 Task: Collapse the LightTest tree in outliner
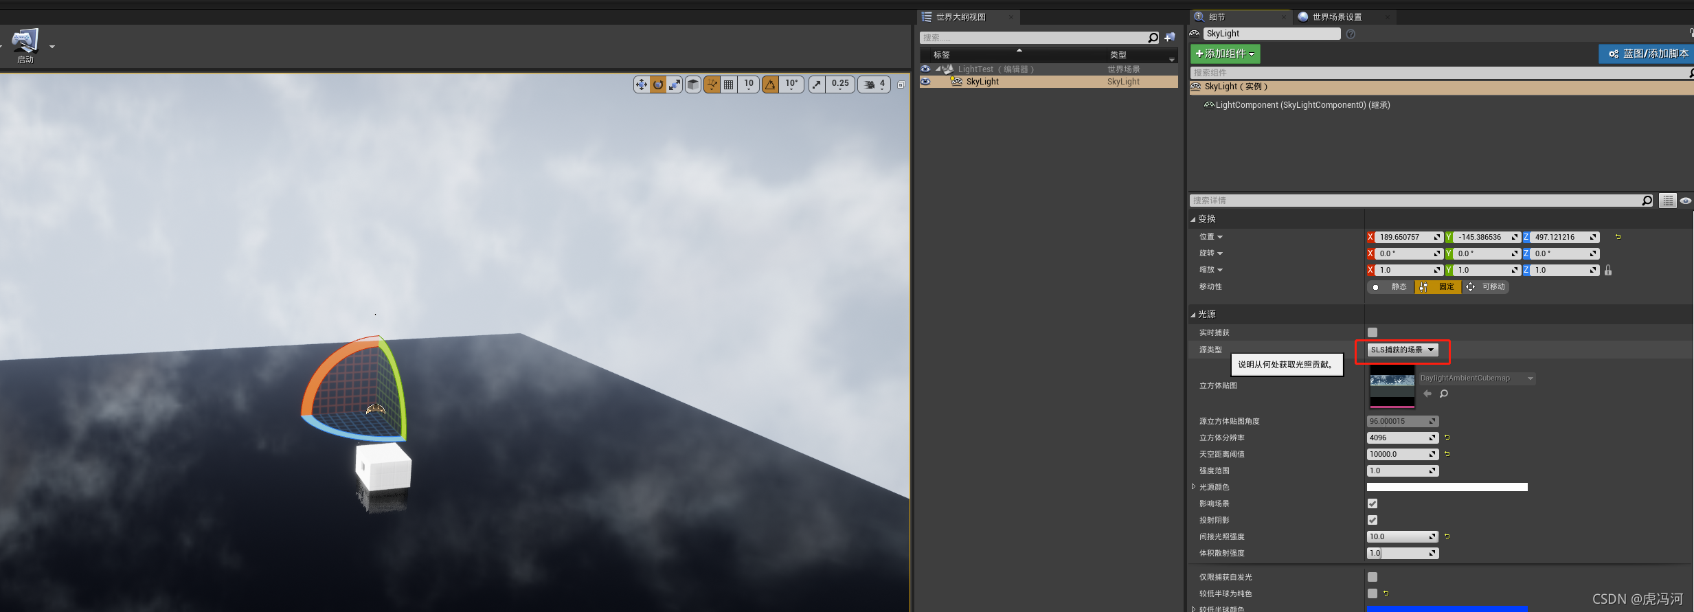(938, 69)
